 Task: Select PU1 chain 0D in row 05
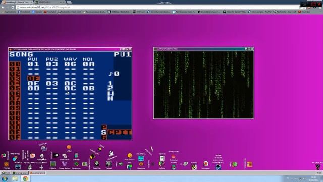pos(33,88)
